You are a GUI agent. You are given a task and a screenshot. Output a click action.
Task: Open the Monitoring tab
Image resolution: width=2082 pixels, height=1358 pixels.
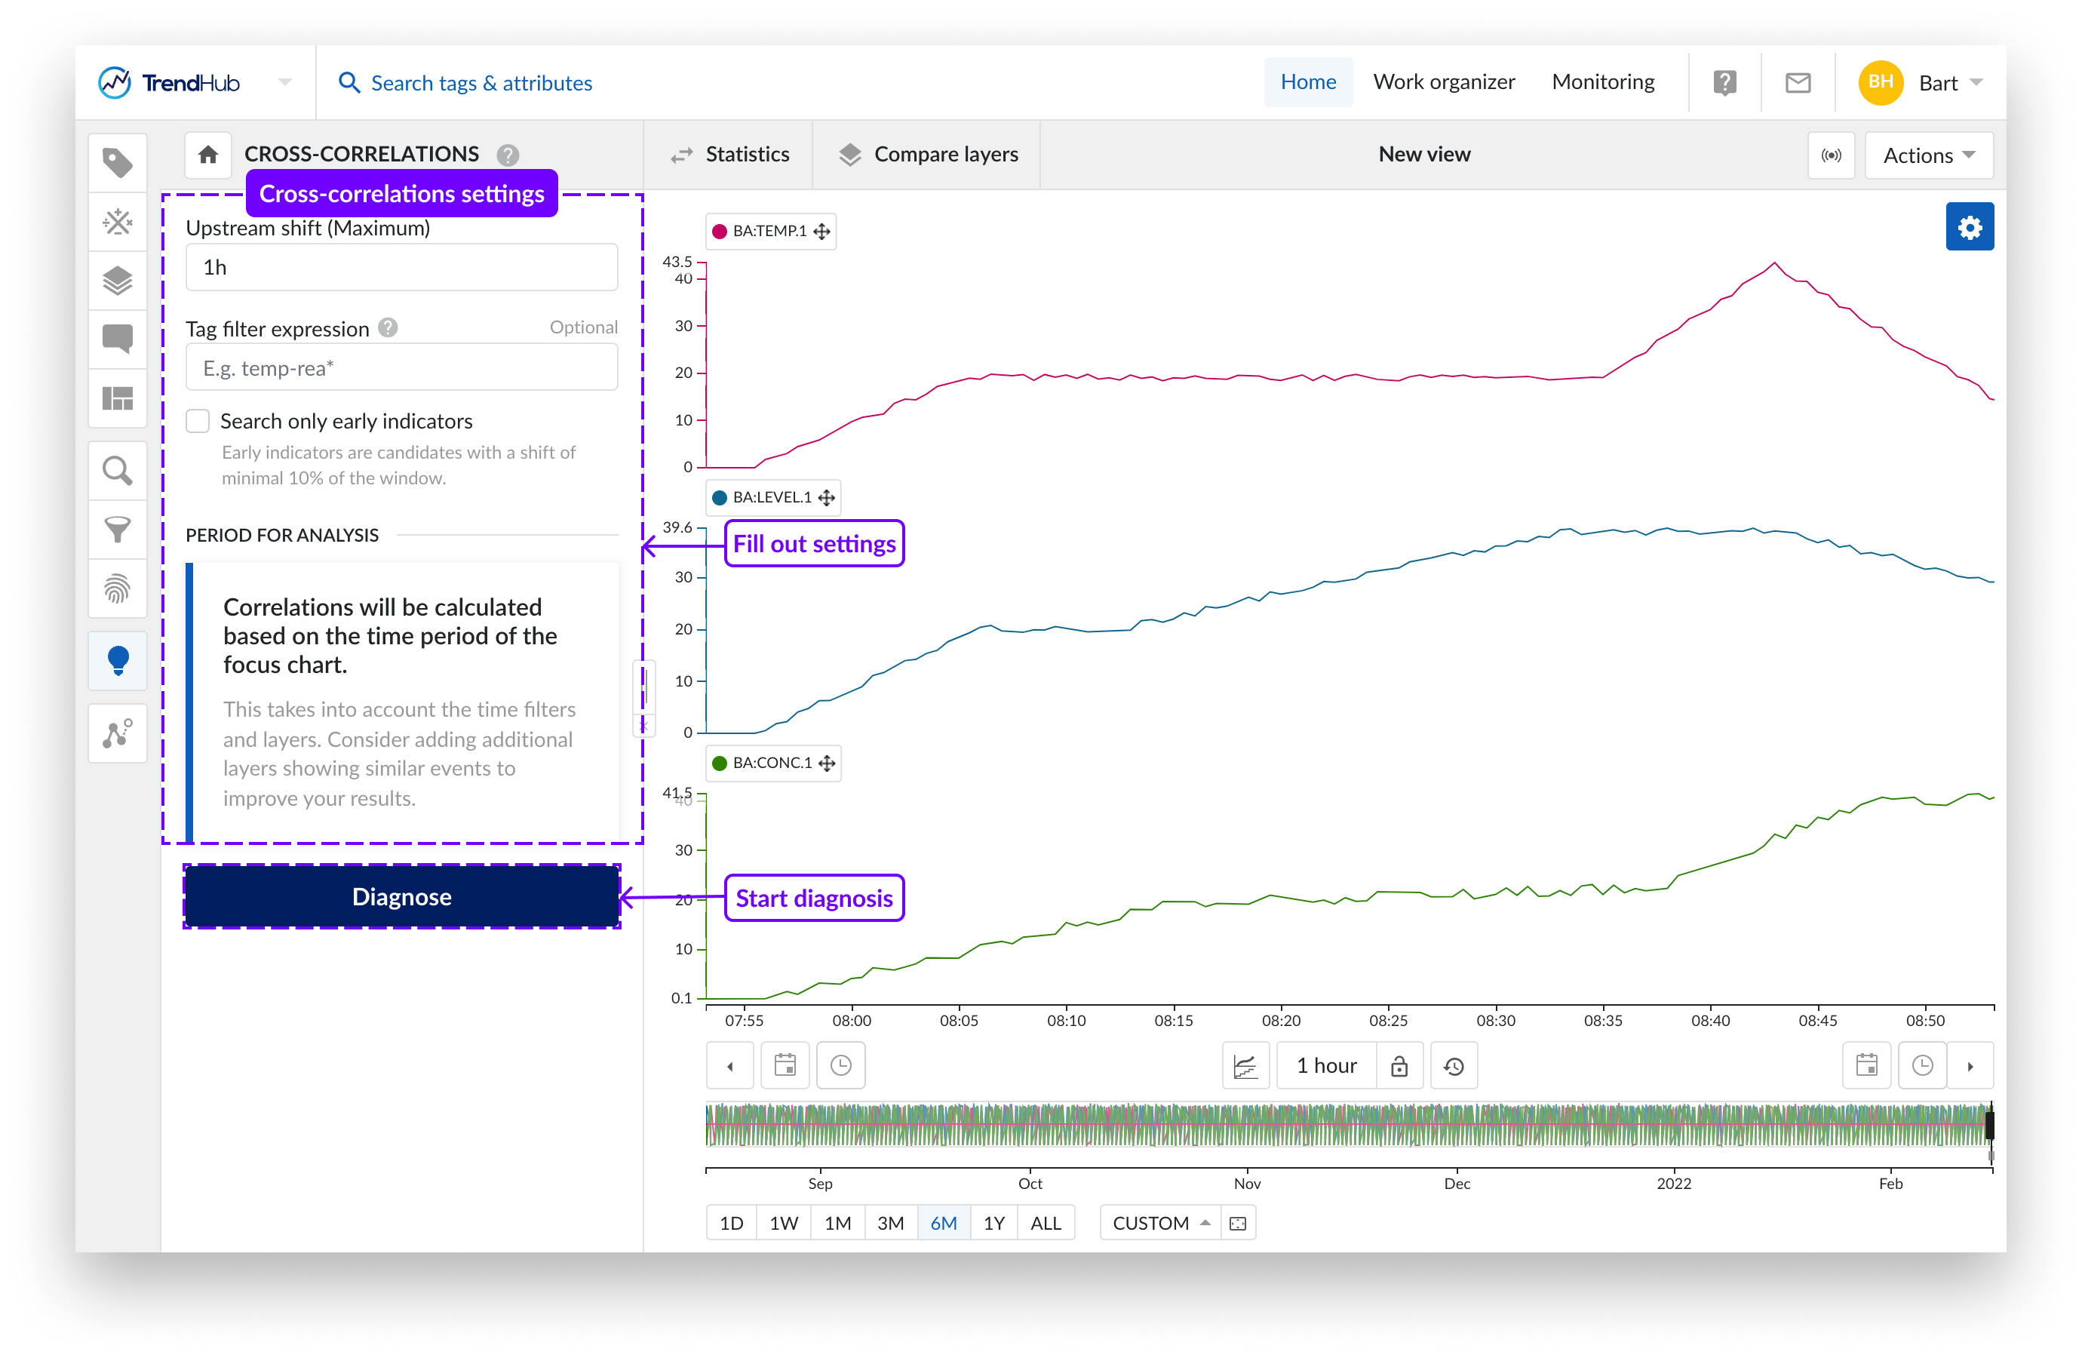tap(1603, 82)
